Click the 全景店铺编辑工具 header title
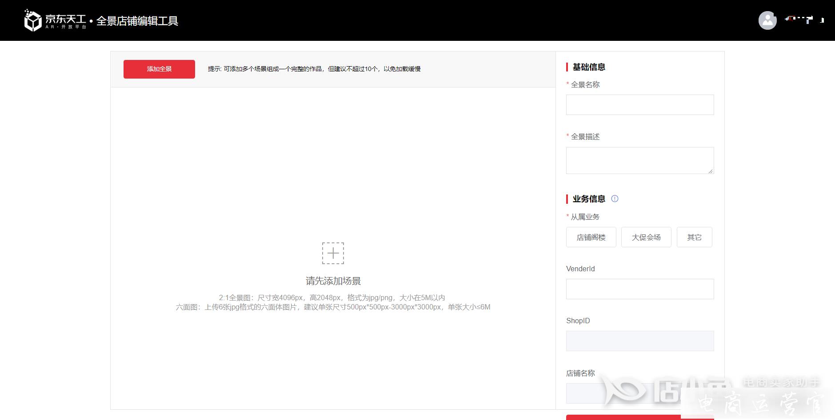 point(137,21)
